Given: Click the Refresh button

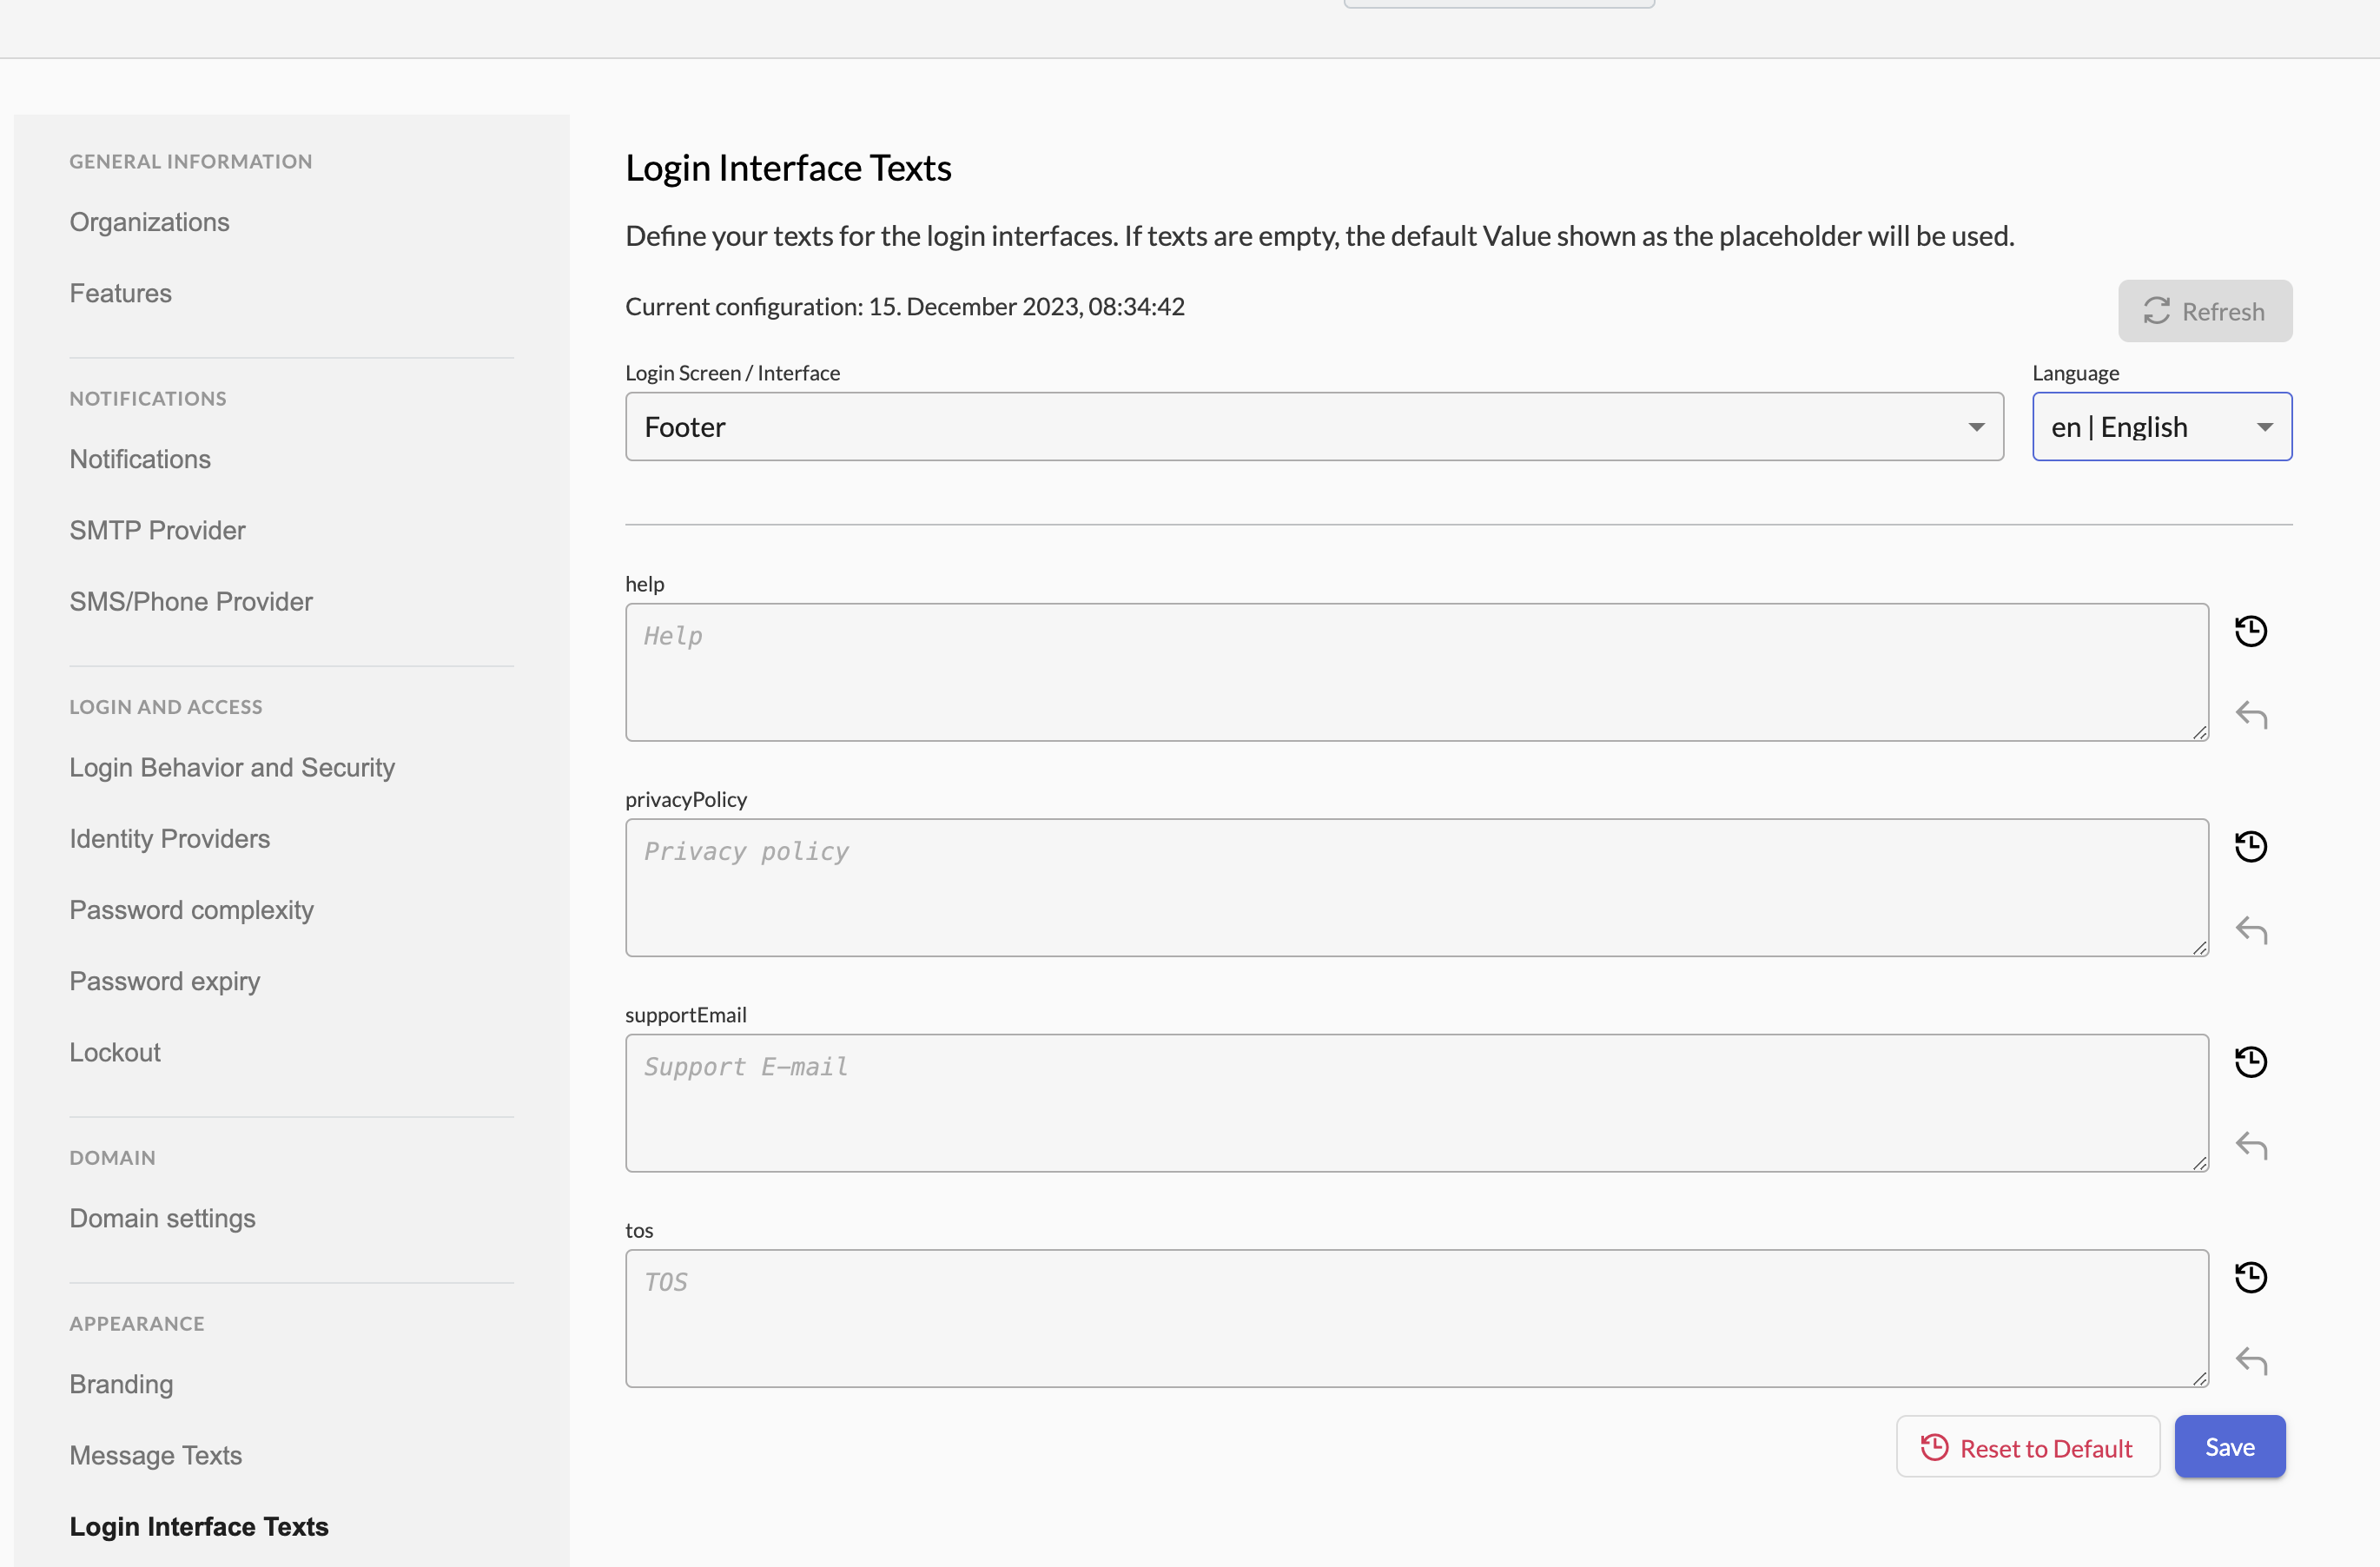Looking at the screenshot, I should (2204, 311).
